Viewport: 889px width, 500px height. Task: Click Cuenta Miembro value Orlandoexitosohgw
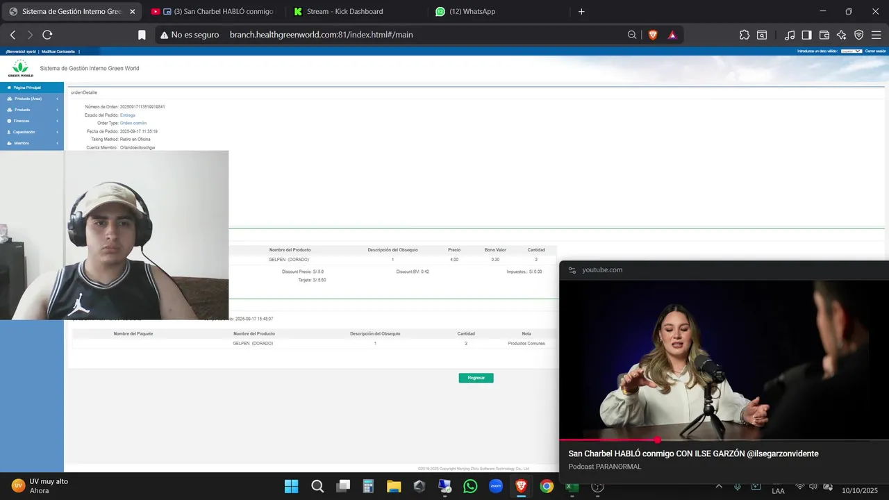pos(138,147)
